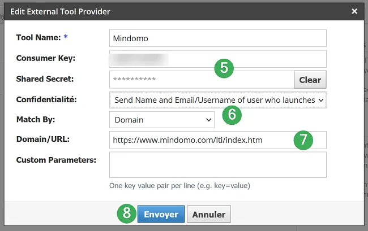Open the Confidentialité dropdown
368x231 pixels.
click(218, 100)
